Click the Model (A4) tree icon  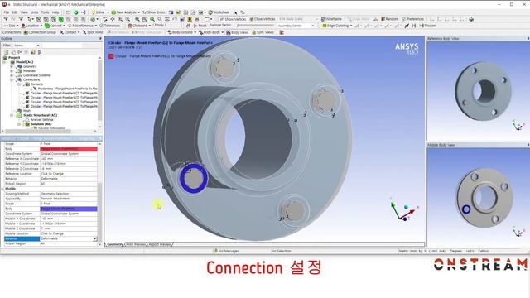[13, 62]
